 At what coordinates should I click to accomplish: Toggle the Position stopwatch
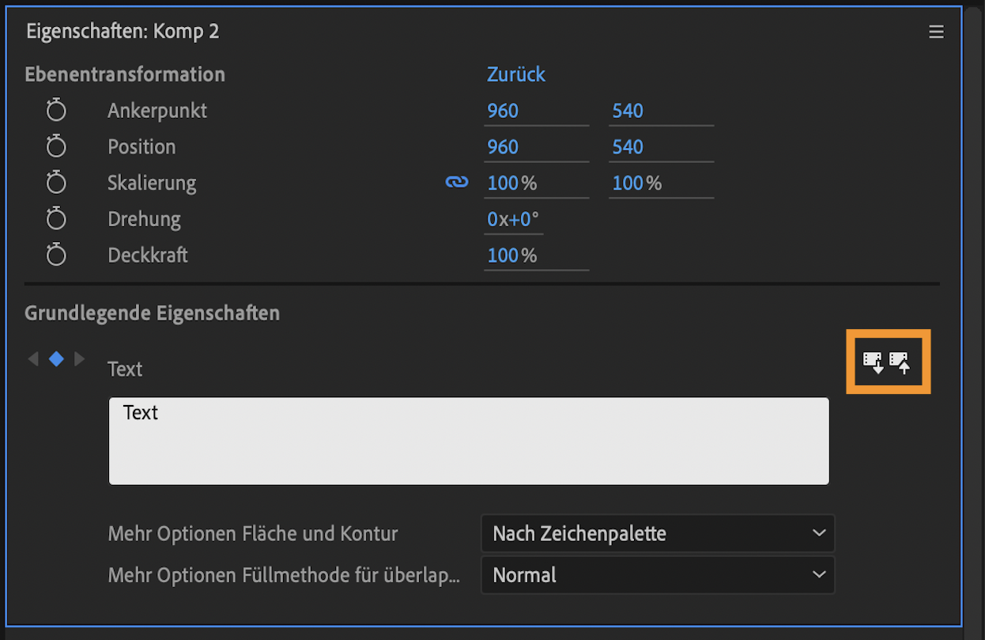point(56,146)
